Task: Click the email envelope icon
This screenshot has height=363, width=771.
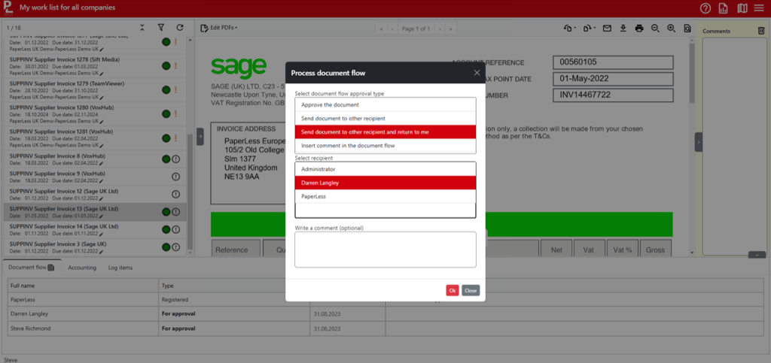Action: (607, 28)
